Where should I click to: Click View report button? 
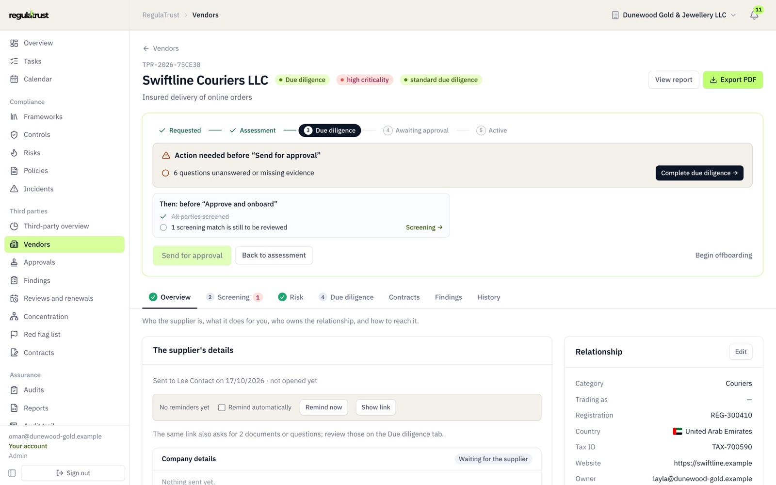click(x=674, y=80)
